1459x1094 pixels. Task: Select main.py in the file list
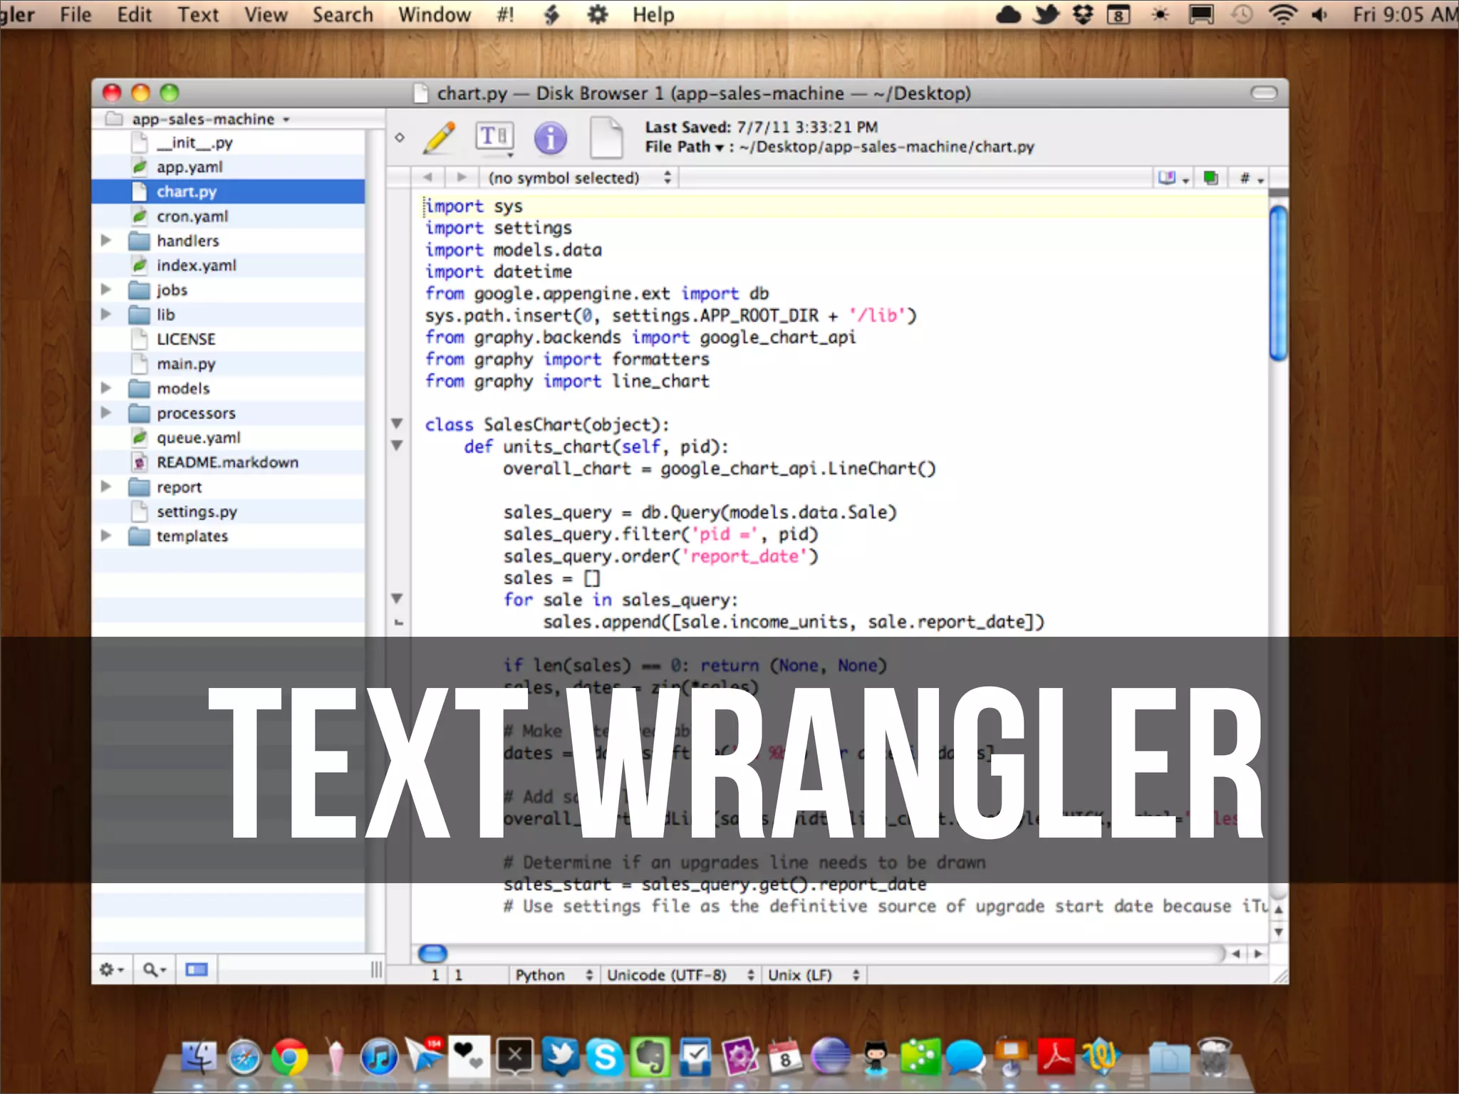[x=228, y=363]
